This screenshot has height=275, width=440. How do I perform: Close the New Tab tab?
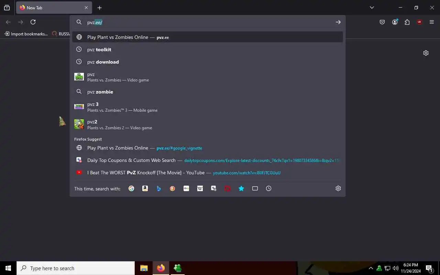[86, 8]
